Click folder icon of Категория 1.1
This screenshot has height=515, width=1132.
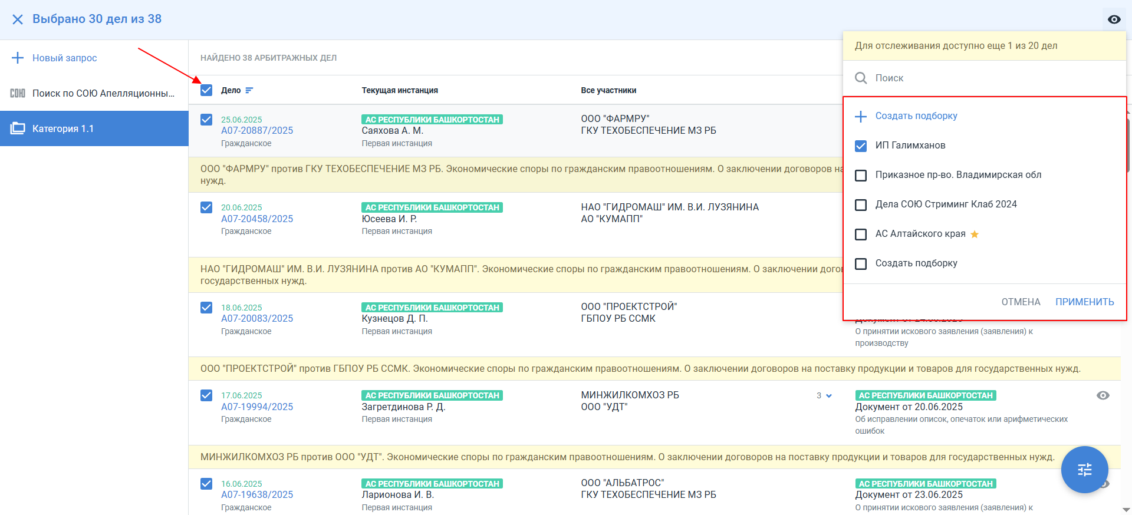coord(18,128)
